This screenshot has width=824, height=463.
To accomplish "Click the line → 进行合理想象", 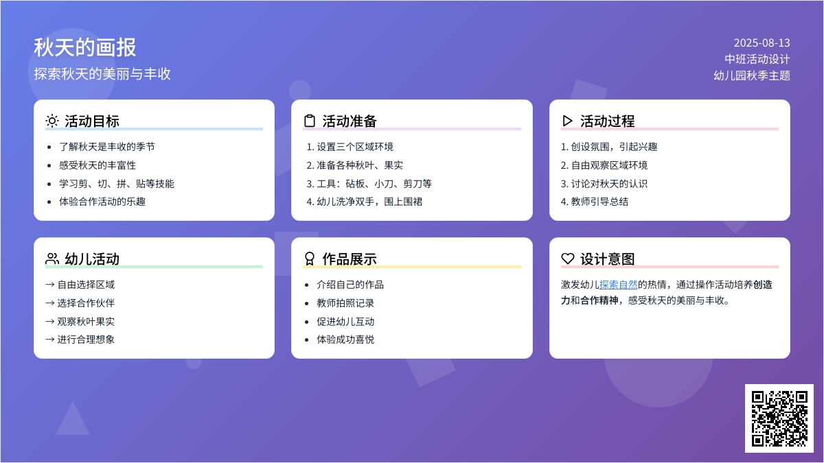I will (80, 339).
